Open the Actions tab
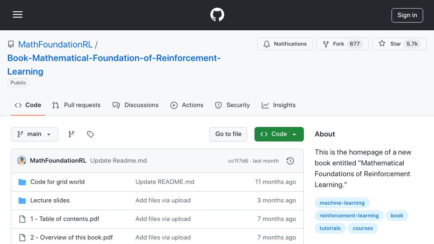 click(187, 105)
